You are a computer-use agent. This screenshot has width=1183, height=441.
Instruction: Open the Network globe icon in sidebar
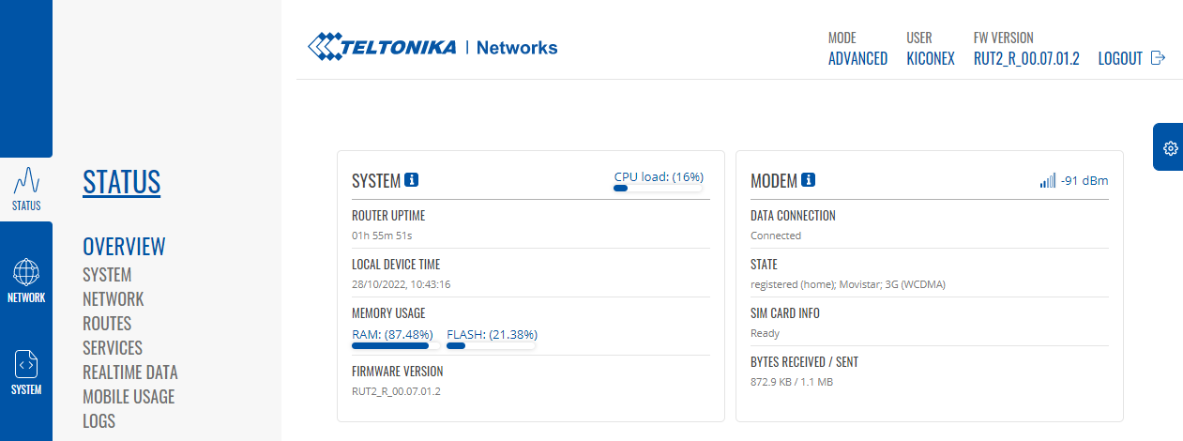(x=26, y=273)
